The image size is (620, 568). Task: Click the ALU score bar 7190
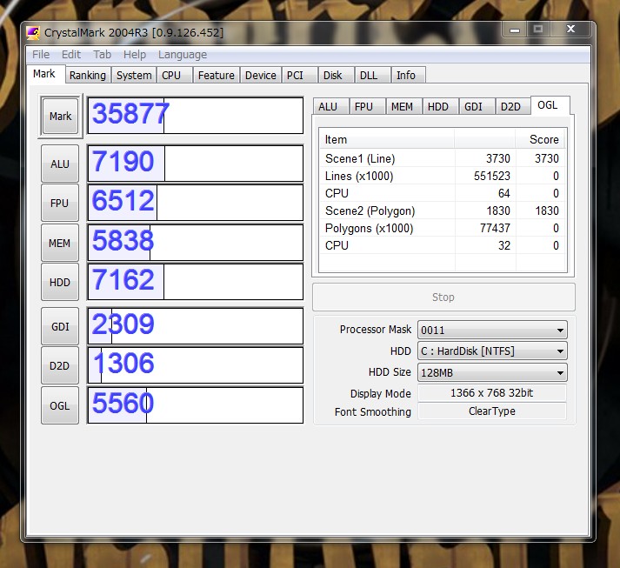[x=196, y=164]
